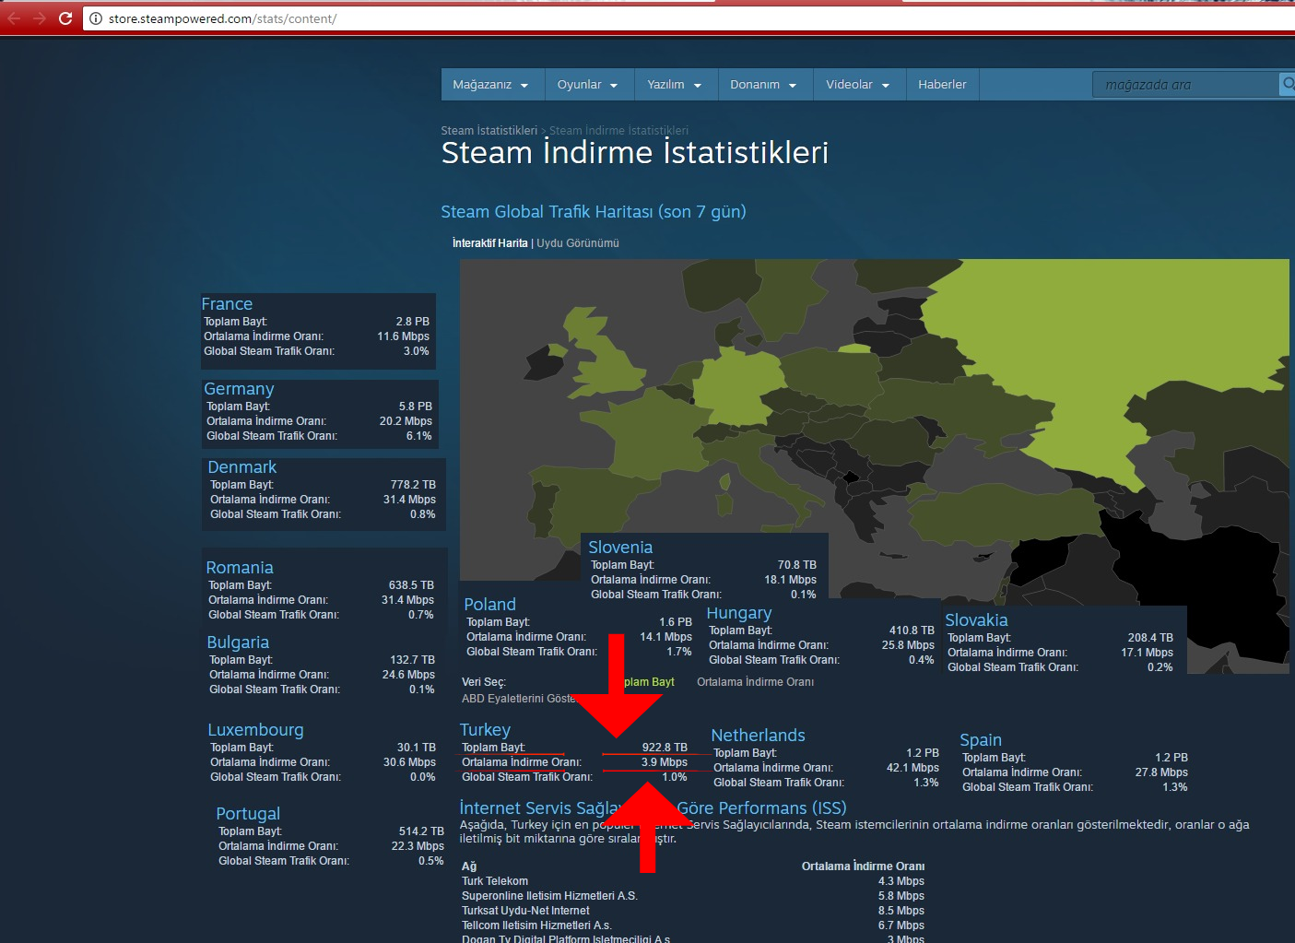The height and width of the screenshot is (943, 1295).
Task: Click the 'mağazada ara' search field
Action: pos(1186,84)
